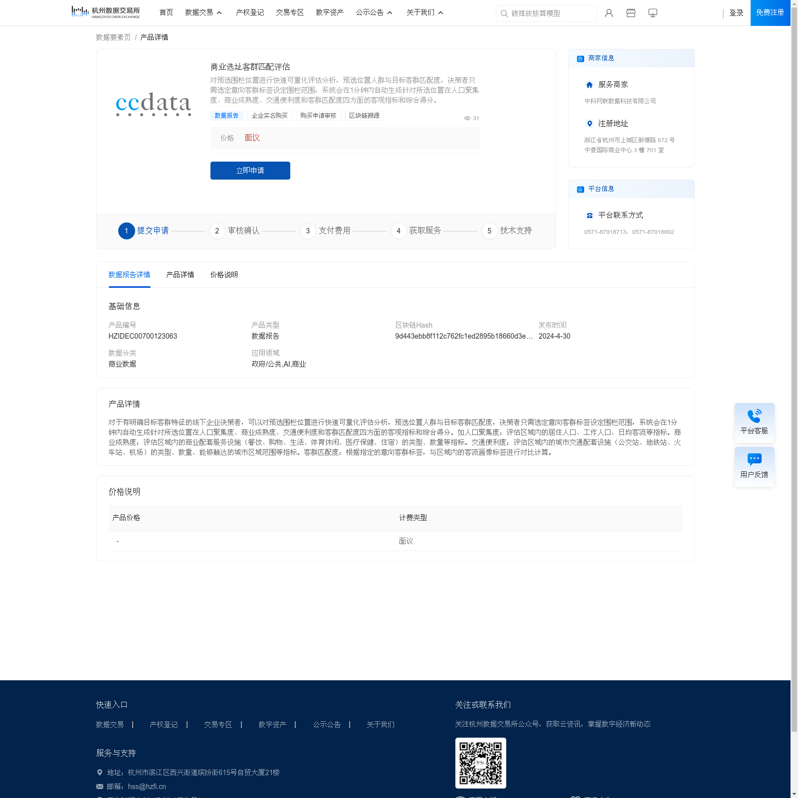
Task: Open the monitor screen icon in header
Action: [652, 13]
